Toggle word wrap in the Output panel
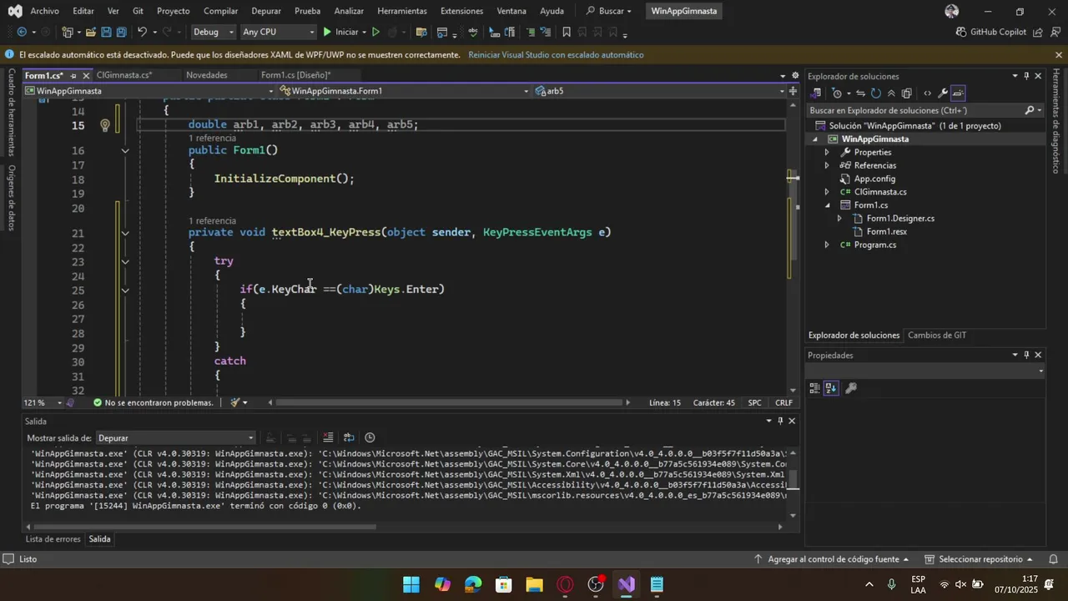The image size is (1068, 601). click(349, 437)
